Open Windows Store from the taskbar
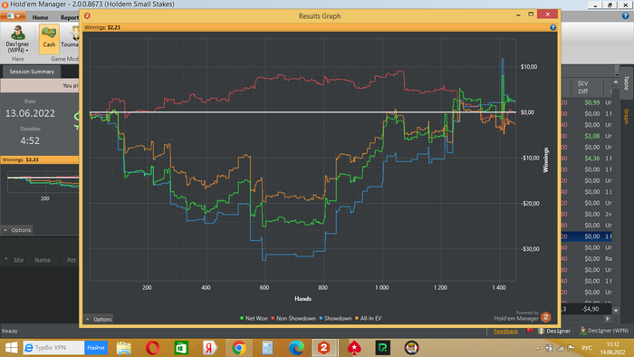The width and height of the screenshot is (634, 357). 181,348
